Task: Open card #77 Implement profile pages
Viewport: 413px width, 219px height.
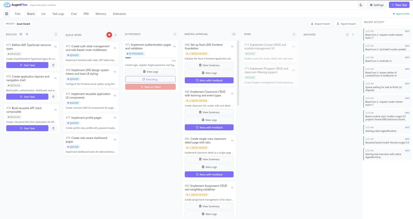Action: click(x=91, y=123)
